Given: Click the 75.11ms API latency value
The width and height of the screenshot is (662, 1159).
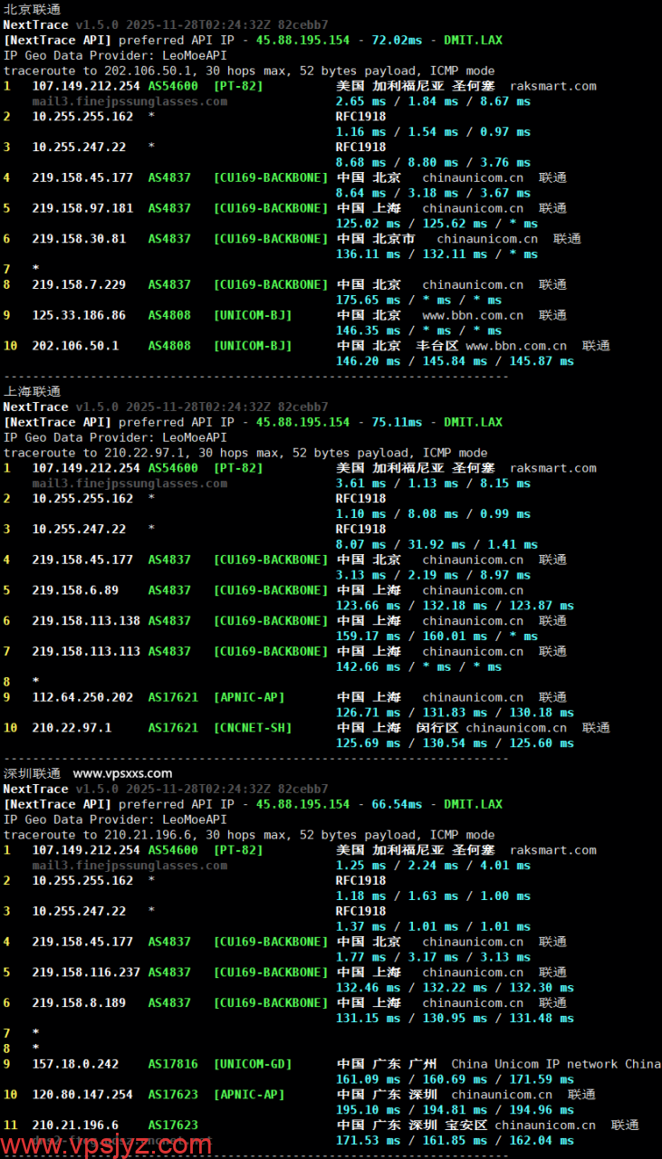Looking at the screenshot, I should (x=398, y=422).
